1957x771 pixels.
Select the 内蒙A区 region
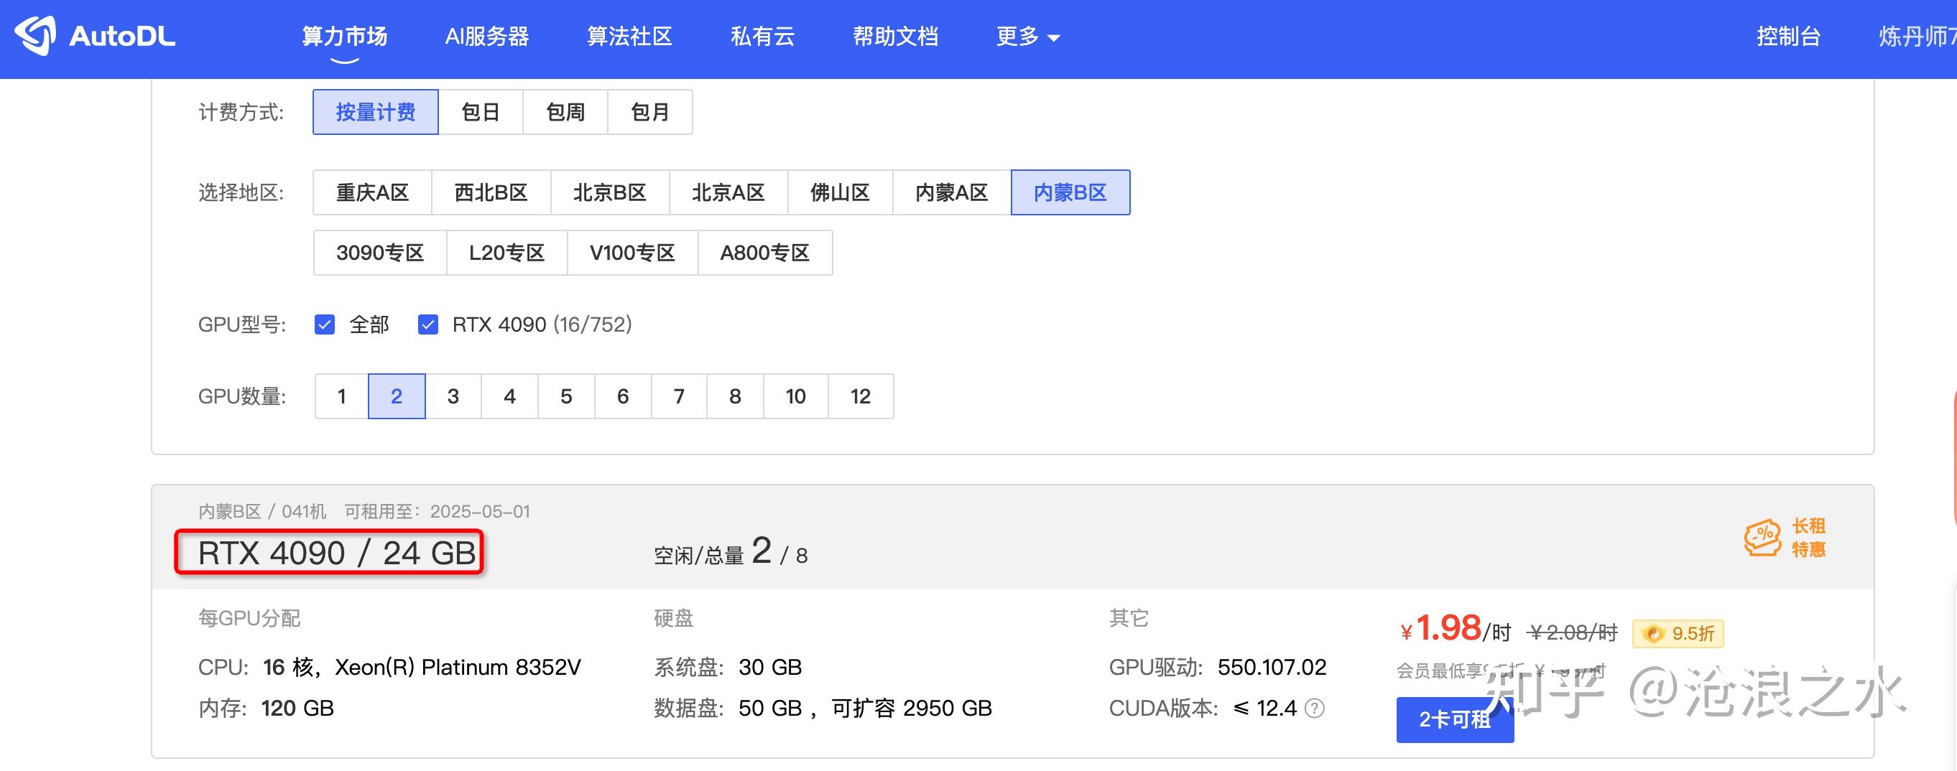952,192
